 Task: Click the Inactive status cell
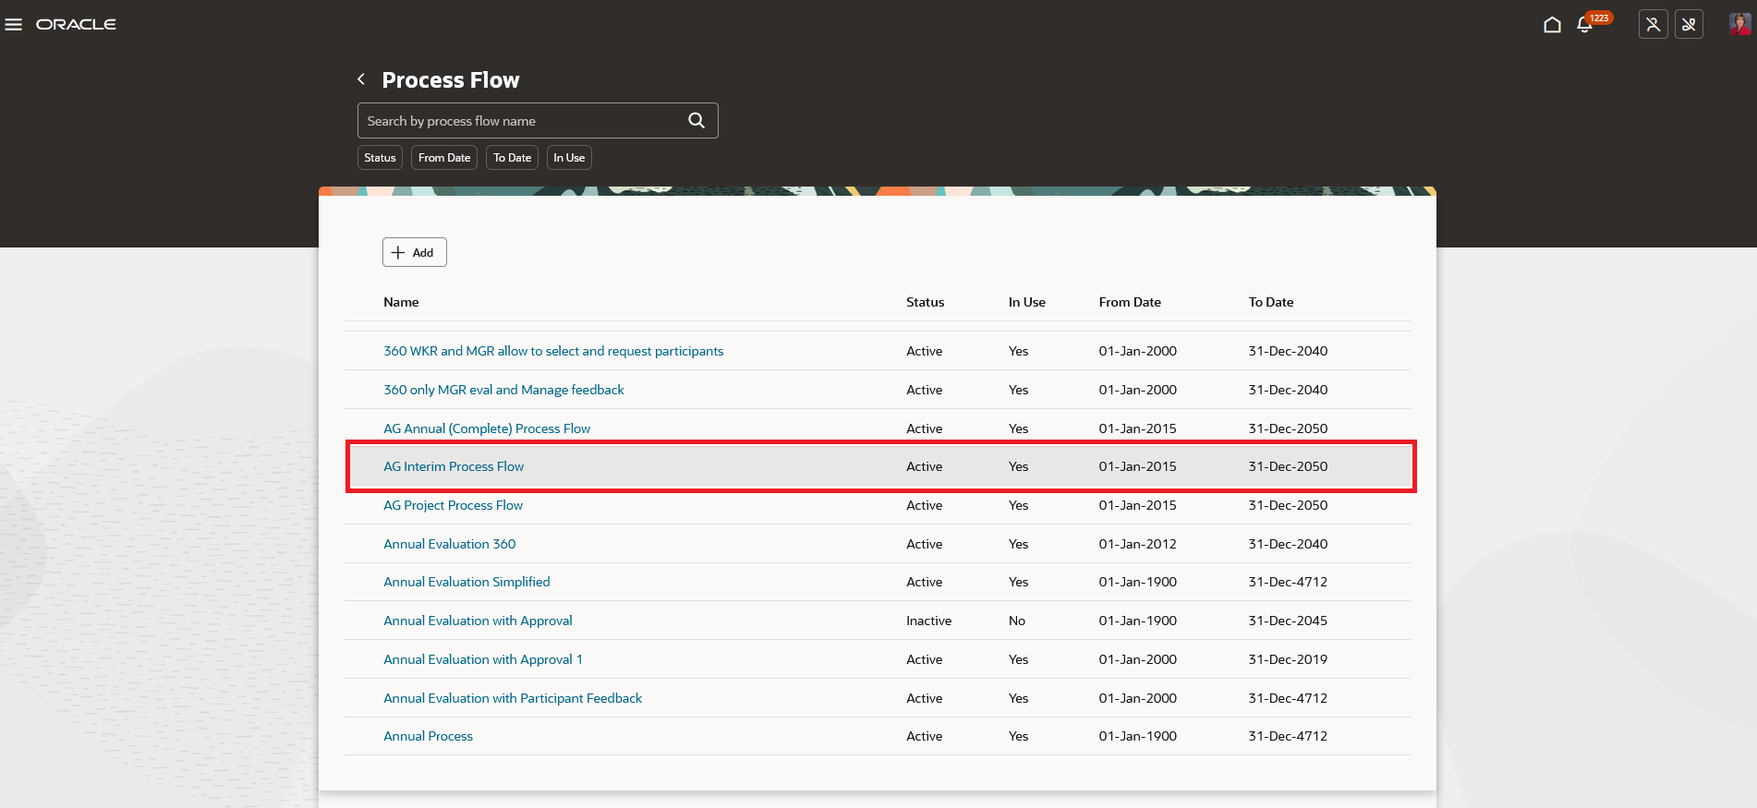928,621
